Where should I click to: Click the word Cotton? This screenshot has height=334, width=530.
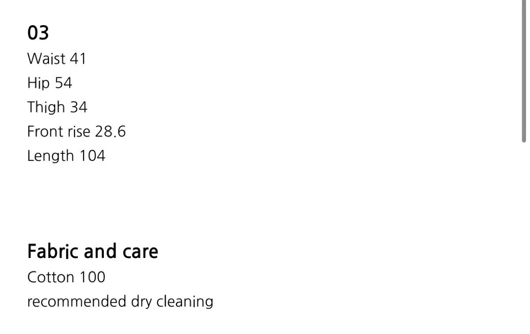[51, 277]
